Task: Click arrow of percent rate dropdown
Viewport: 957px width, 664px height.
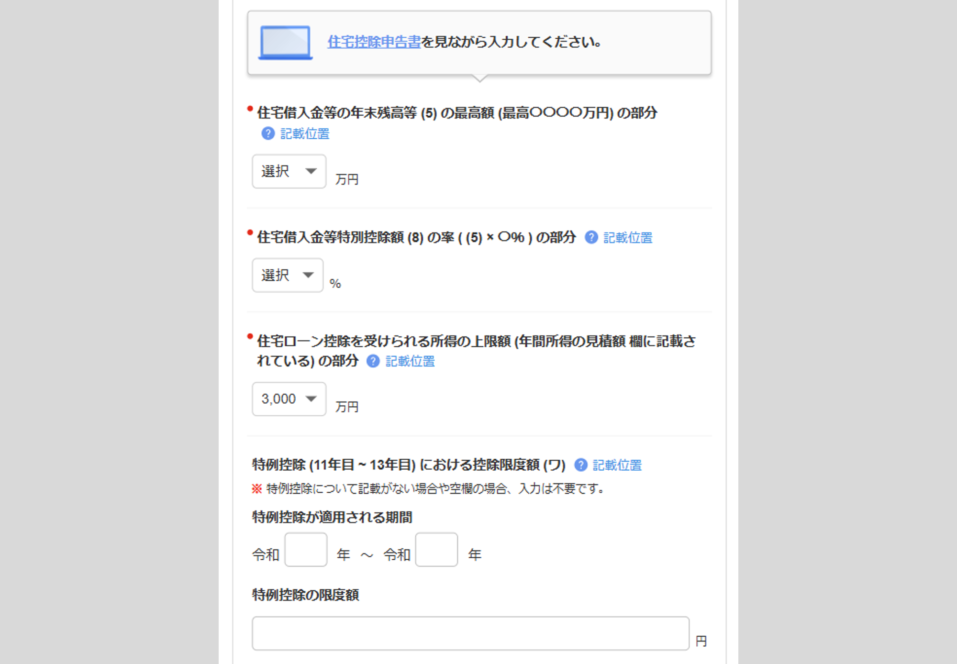Action: (x=308, y=275)
